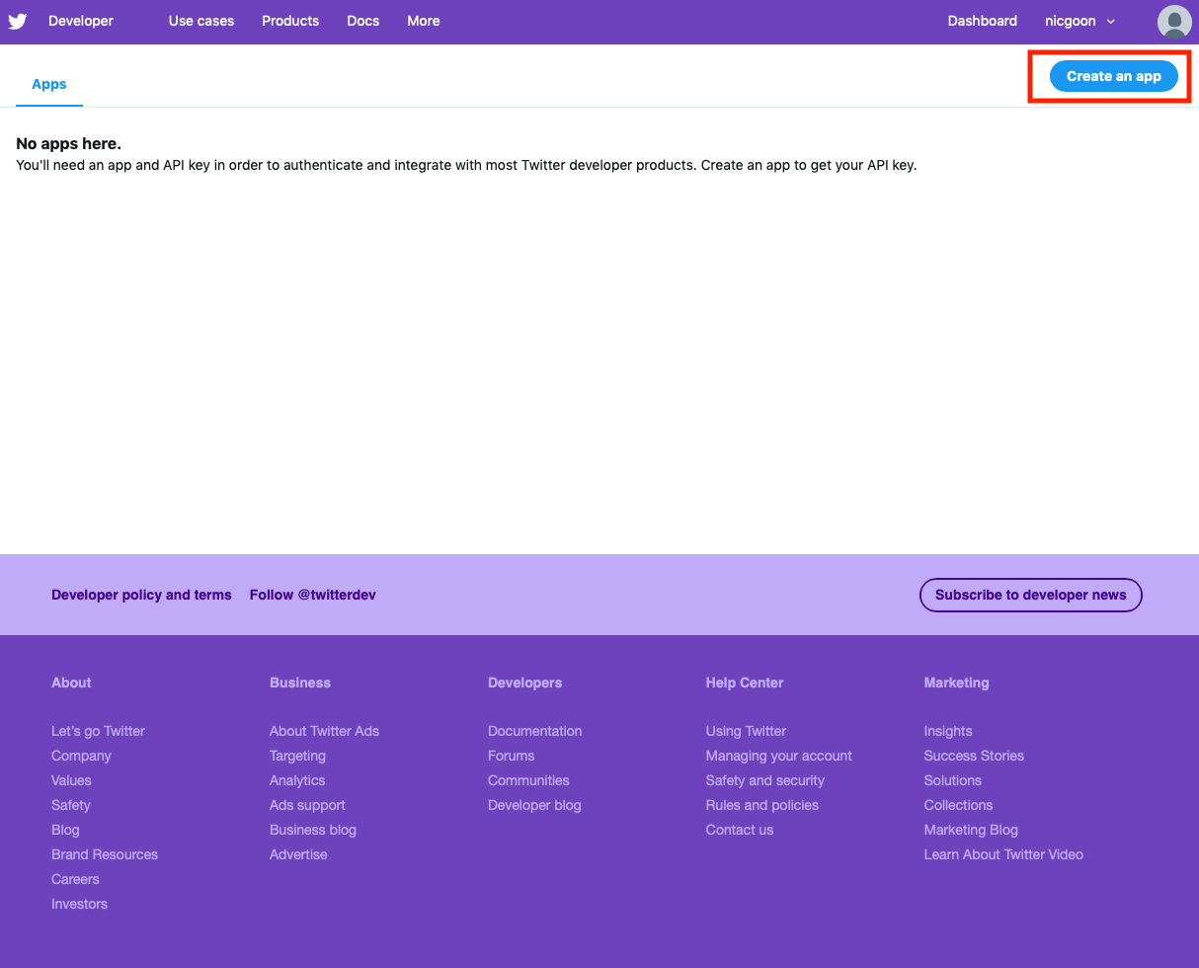Click the Create an app button
1199x968 pixels.
(x=1113, y=76)
